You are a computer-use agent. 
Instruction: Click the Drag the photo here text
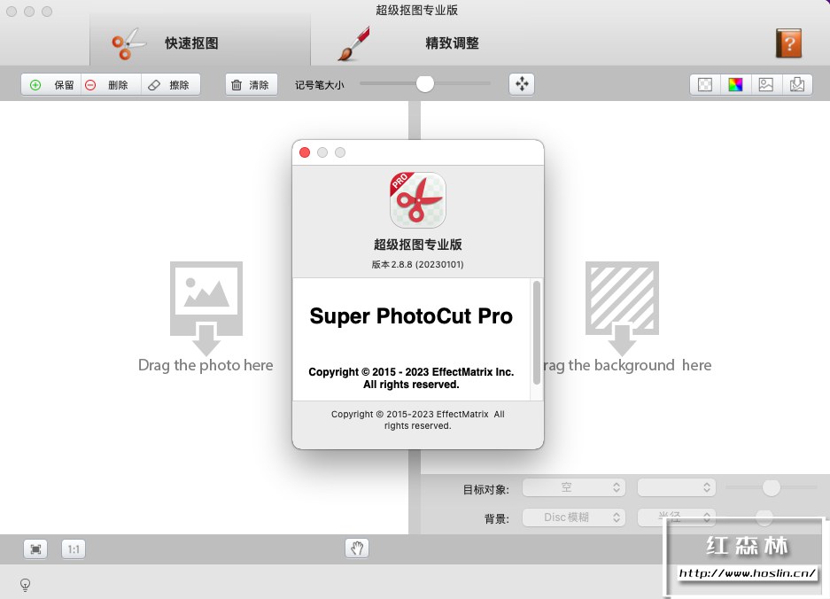click(206, 365)
